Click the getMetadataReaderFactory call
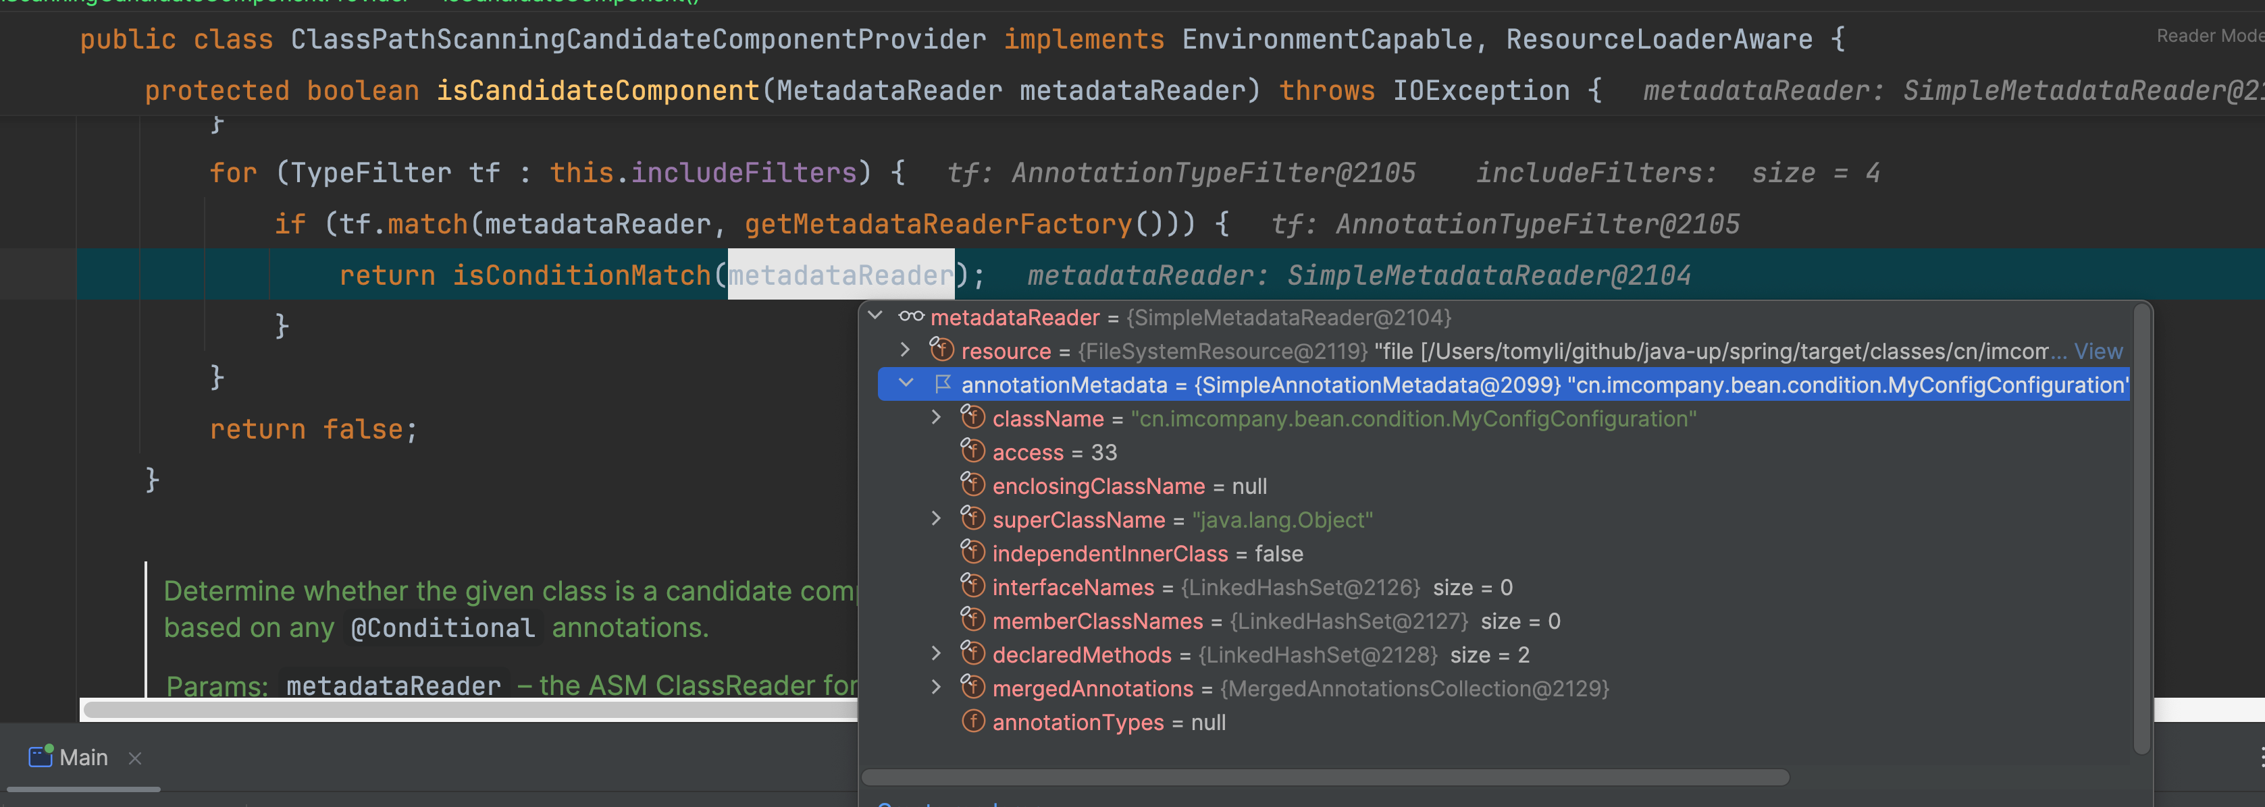Viewport: 2265px width, 807px height. tap(938, 224)
